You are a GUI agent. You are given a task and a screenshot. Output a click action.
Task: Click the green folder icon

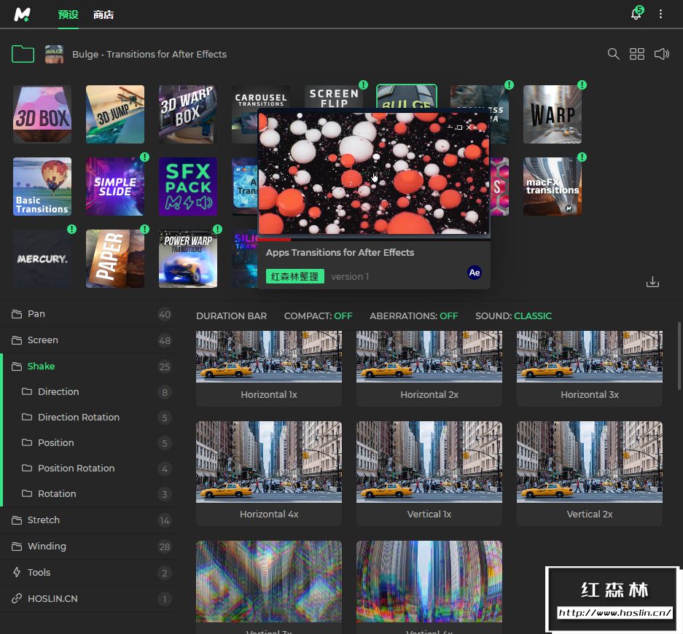(x=23, y=54)
